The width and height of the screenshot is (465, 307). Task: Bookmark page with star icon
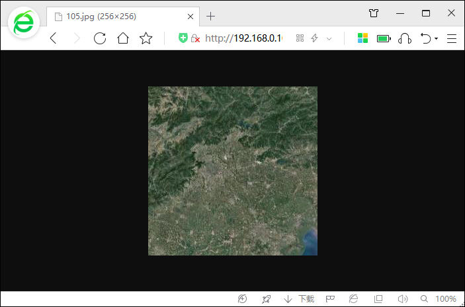click(x=146, y=38)
